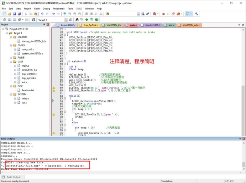
Task: Open the Debug menu
Action: click(46, 9)
